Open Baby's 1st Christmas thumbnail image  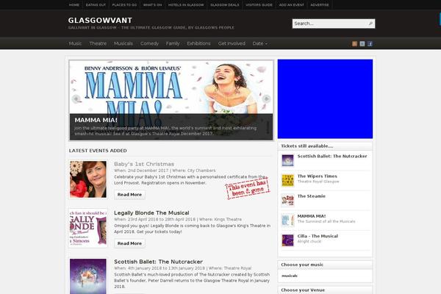point(88,179)
